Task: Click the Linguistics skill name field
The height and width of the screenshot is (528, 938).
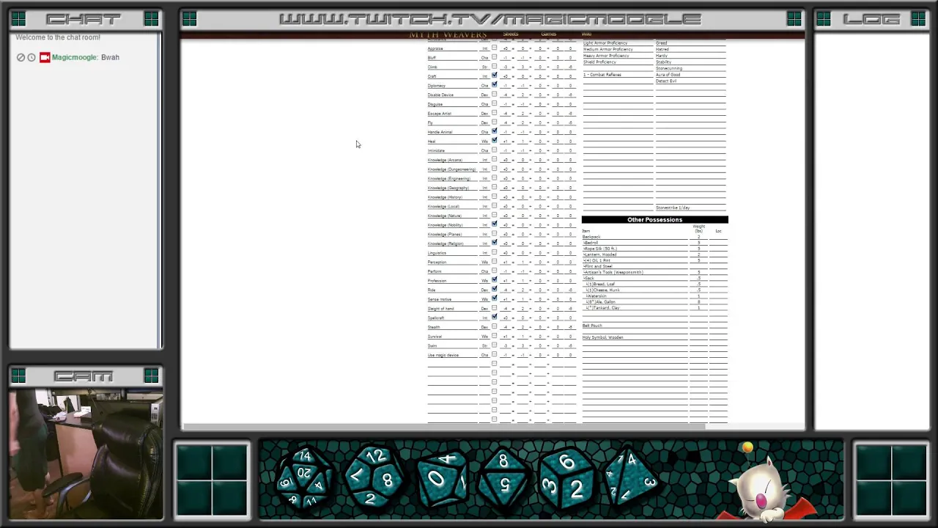Action: click(x=452, y=253)
